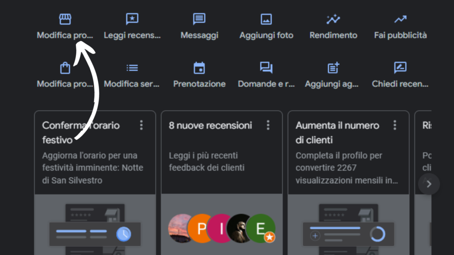Click the Aggiungi aggiornamento icon
The width and height of the screenshot is (454, 255).
(x=333, y=67)
